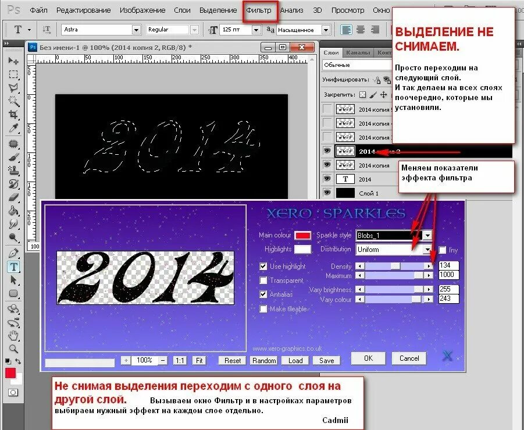This screenshot has width=524, height=430.
Task: Select the Polygonal Lasso tool
Action: click(13, 88)
